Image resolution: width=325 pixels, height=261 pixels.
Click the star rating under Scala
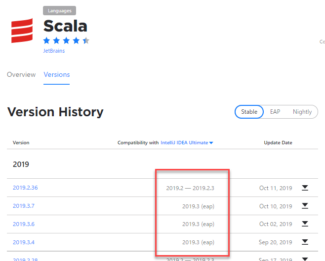[x=66, y=40]
